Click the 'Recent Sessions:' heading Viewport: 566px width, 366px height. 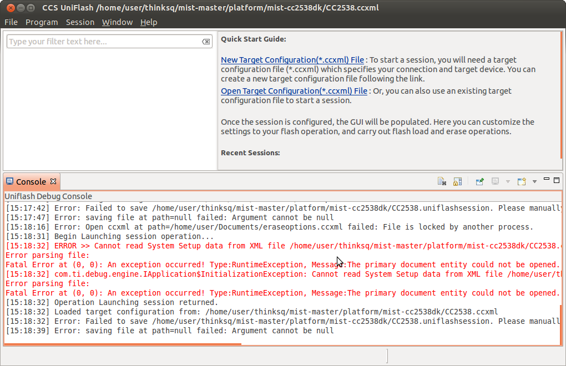point(250,153)
